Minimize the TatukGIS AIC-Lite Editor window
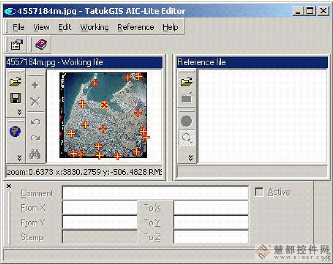333x264 pixels. 298,10
